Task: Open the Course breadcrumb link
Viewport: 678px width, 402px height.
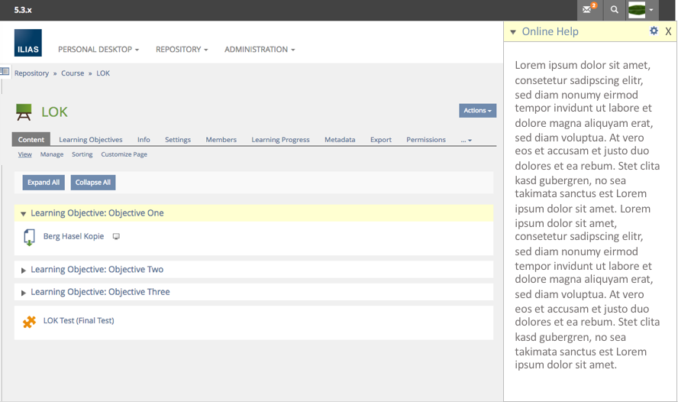Action: 73,73
